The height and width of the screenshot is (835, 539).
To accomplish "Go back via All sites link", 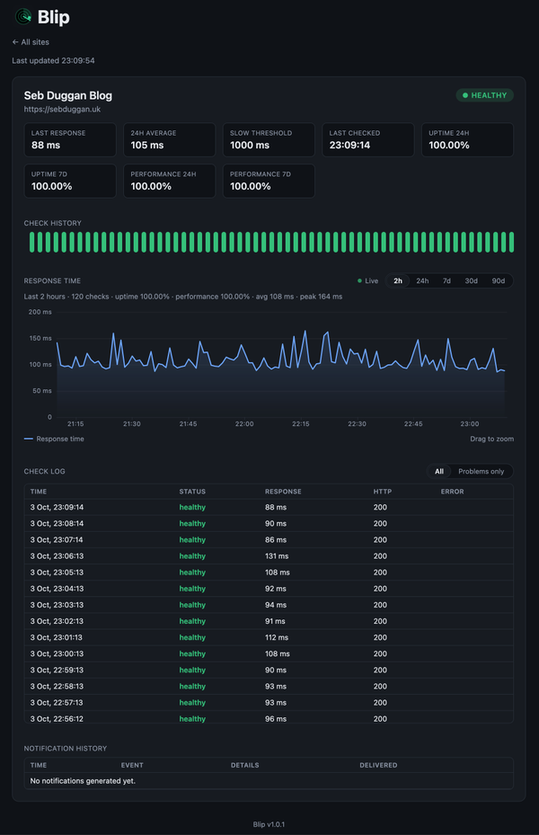I will (x=31, y=42).
